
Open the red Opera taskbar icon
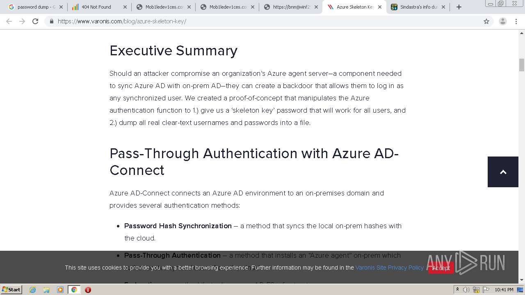click(x=88, y=290)
